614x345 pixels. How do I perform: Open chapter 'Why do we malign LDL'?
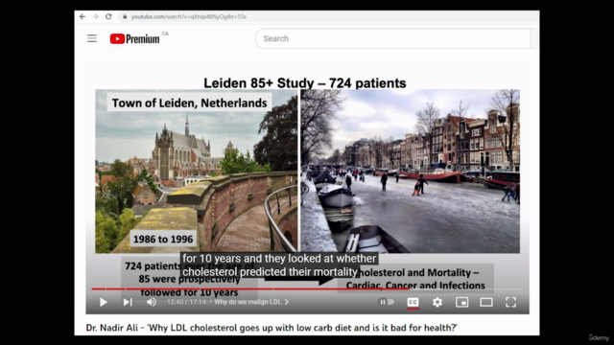pyautogui.click(x=251, y=302)
